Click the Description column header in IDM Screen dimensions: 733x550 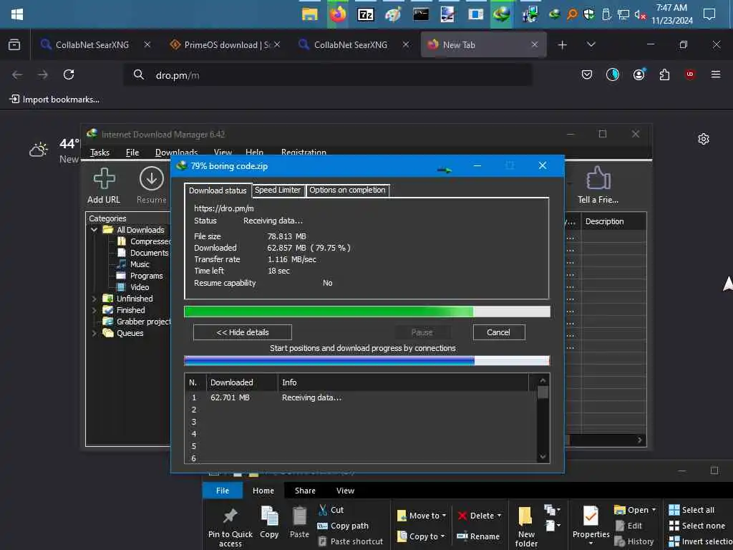(613, 221)
